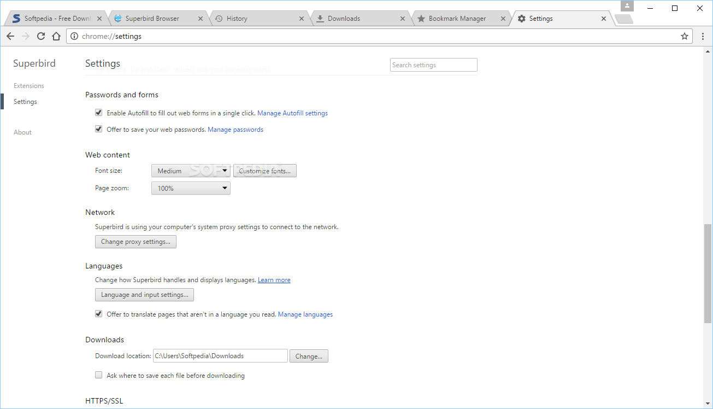Click the vertical scrollbar thumb
Image resolution: width=713 pixels, height=409 pixels.
[x=708, y=273]
